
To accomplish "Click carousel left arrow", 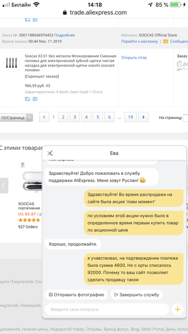I will pos(4,186).
